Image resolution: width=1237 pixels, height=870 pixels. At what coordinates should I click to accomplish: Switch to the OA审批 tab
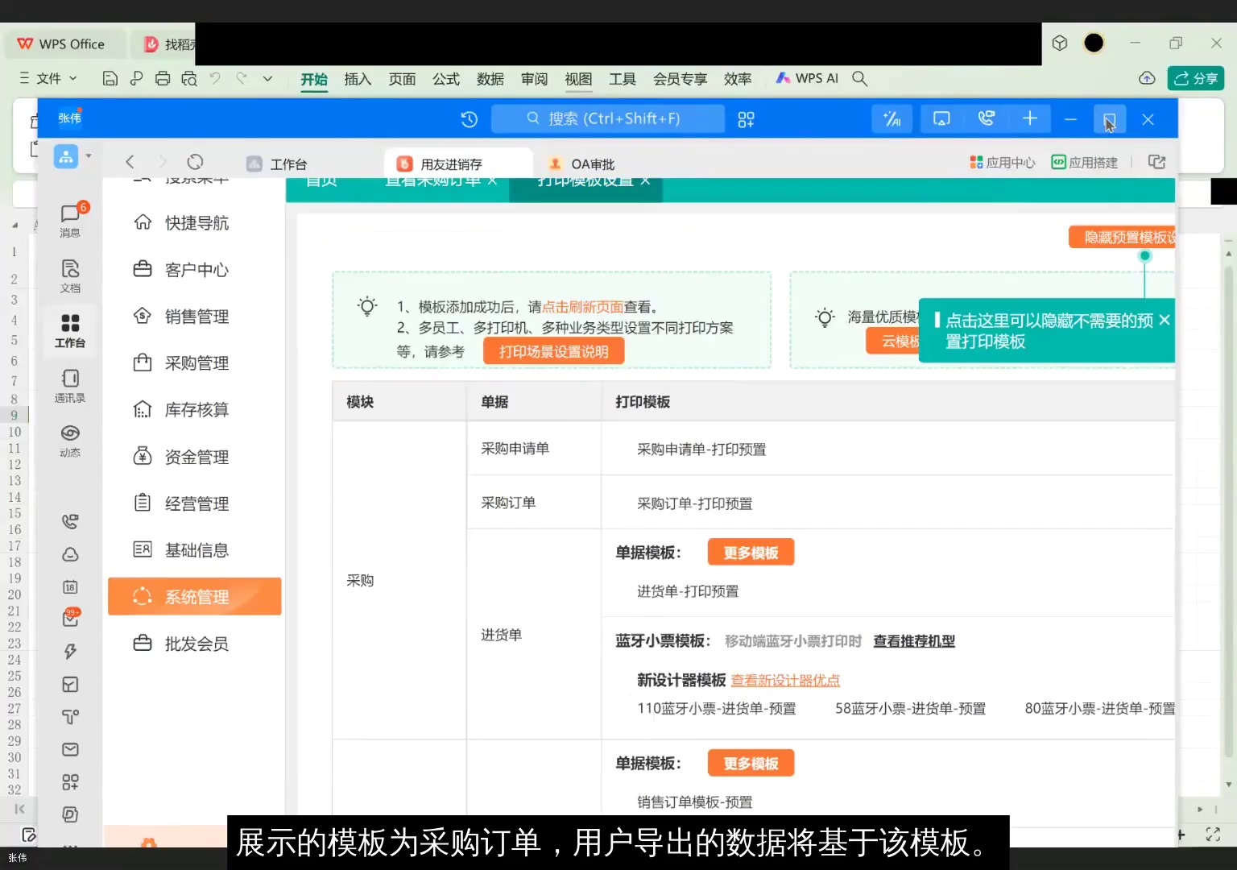[591, 164]
